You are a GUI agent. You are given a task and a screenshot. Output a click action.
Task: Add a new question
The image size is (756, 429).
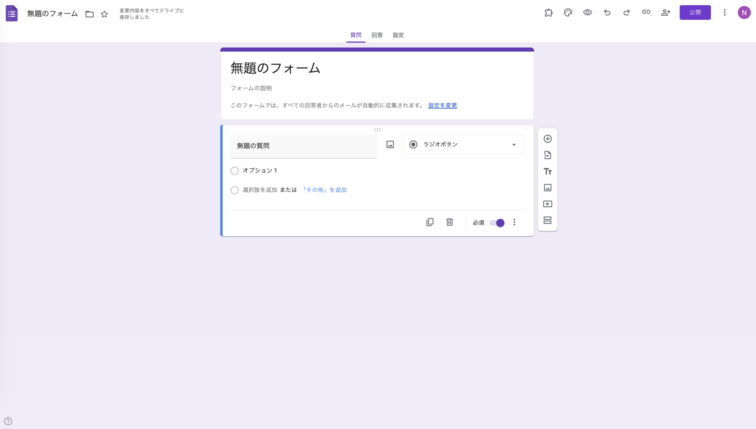[548, 139]
